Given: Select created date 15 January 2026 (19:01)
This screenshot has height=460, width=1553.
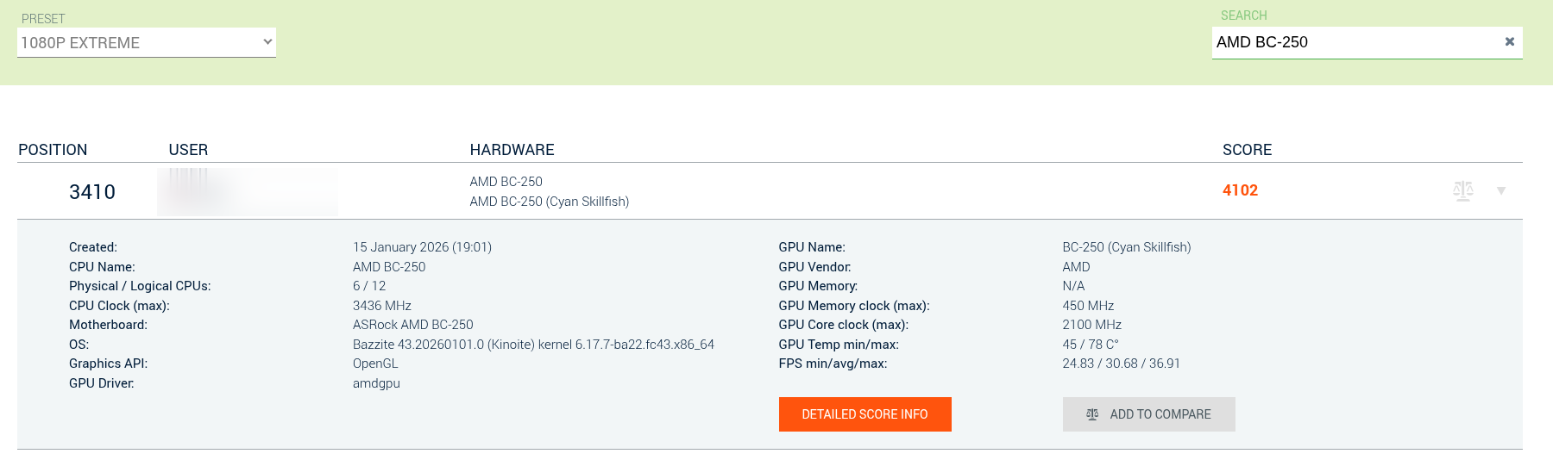Looking at the screenshot, I should click(x=422, y=247).
